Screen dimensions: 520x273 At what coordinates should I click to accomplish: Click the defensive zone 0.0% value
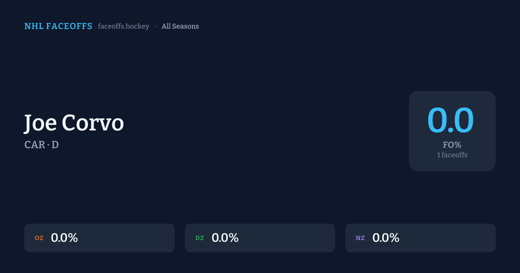click(225, 238)
